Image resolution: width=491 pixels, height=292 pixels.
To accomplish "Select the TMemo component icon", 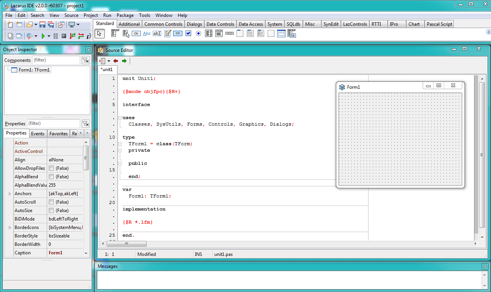I will pyautogui.click(x=167, y=33).
